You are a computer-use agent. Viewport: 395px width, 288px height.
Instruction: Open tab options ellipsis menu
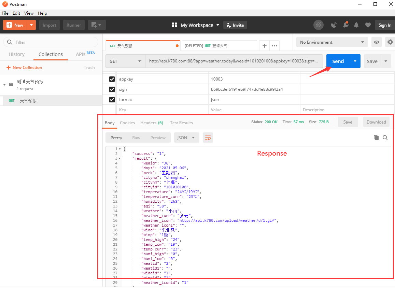click(x=274, y=46)
